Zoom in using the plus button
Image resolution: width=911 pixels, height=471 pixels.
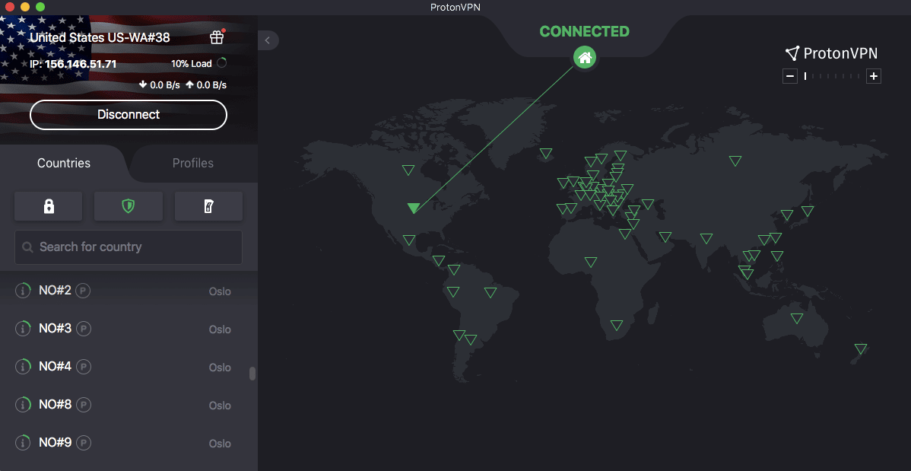click(x=874, y=75)
